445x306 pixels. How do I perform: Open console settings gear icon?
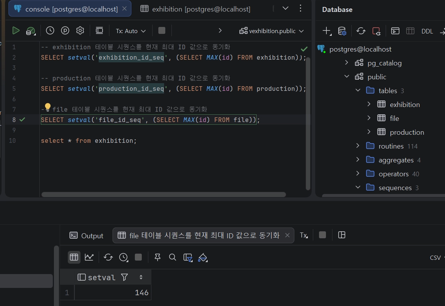point(80,31)
